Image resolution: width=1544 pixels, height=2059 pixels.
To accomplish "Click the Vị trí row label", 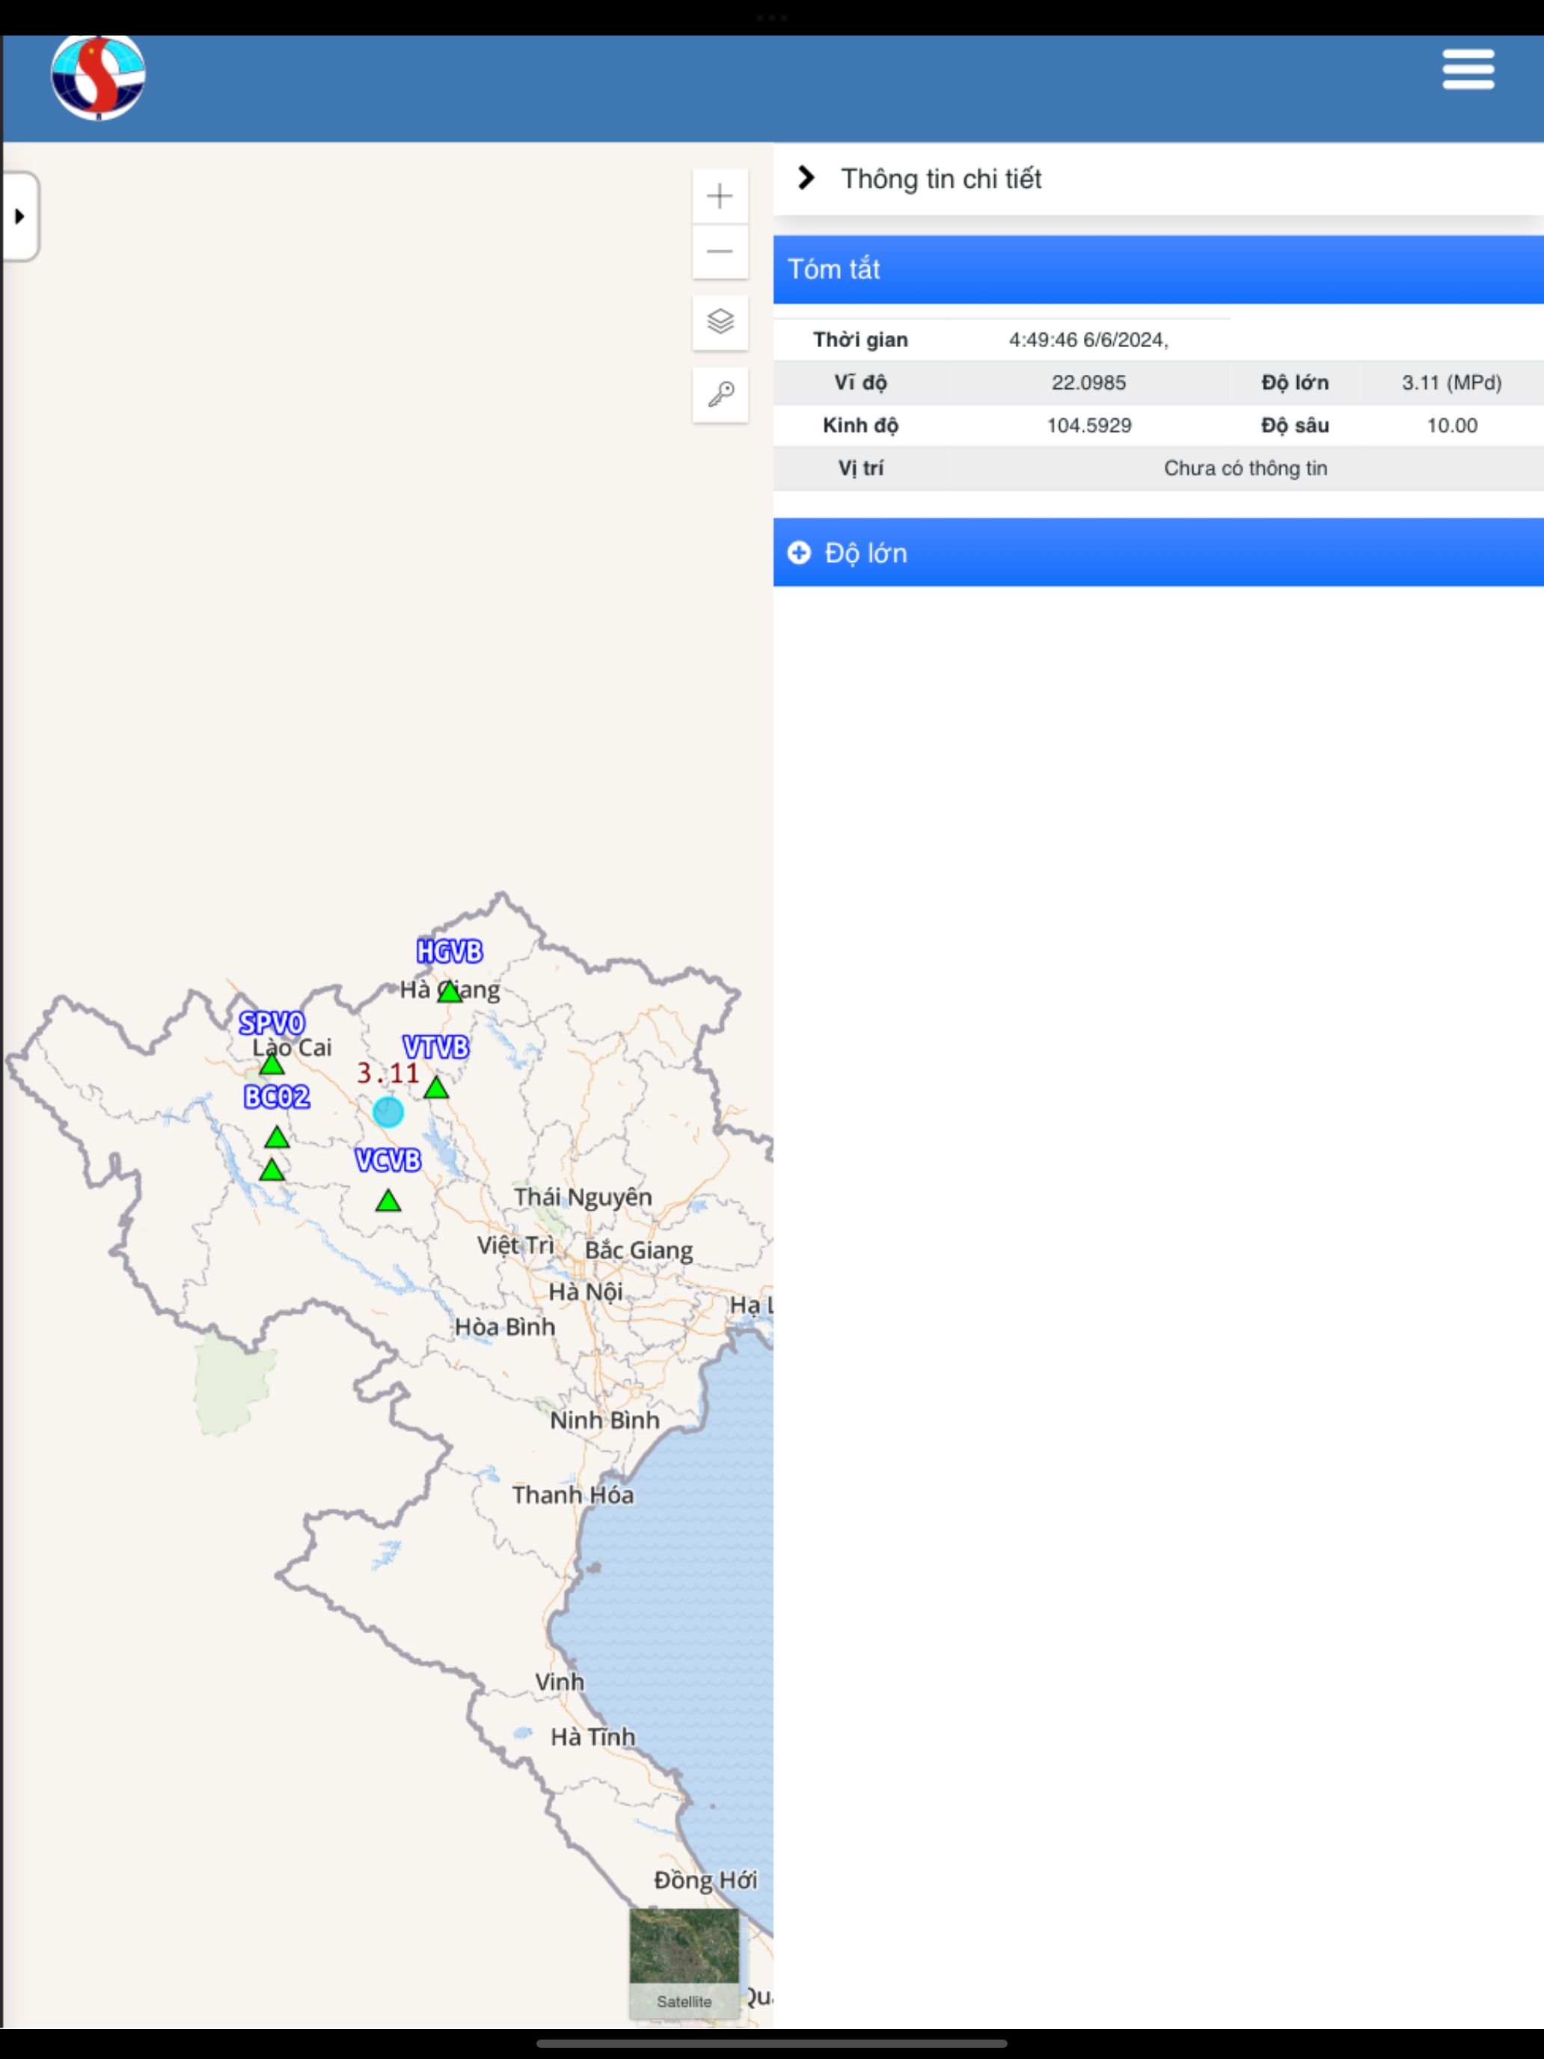I will coord(860,468).
